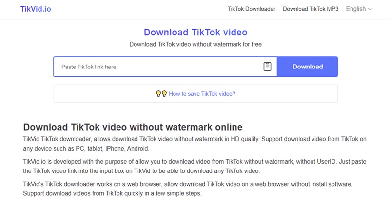Click paragraph starting TikVid.io is developed with
The image size is (390, 204).
(x=195, y=166)
